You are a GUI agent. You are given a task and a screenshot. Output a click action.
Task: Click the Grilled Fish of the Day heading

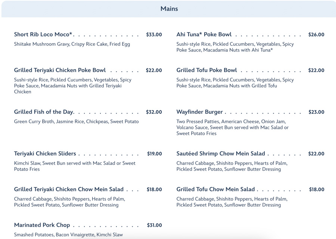44,112
